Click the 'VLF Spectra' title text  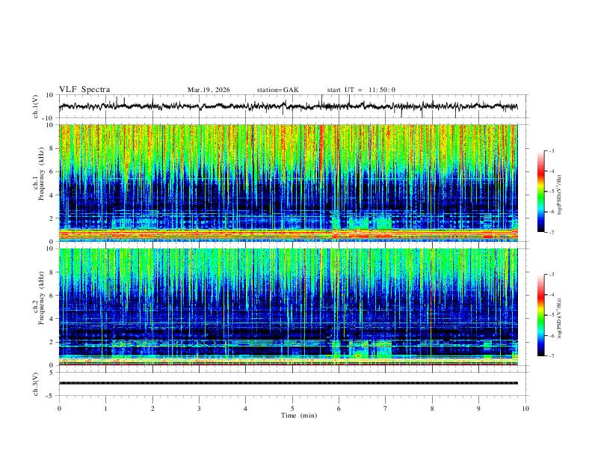pyautogui.click(x=84, y=90)
